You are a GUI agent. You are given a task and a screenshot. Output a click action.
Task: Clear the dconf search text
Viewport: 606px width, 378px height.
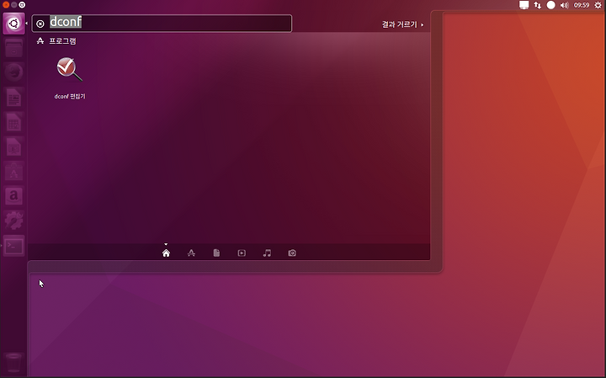coord(40,24)
